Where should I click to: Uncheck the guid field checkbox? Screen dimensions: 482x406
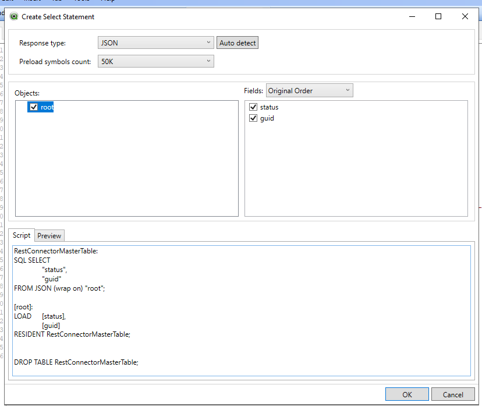253,118
